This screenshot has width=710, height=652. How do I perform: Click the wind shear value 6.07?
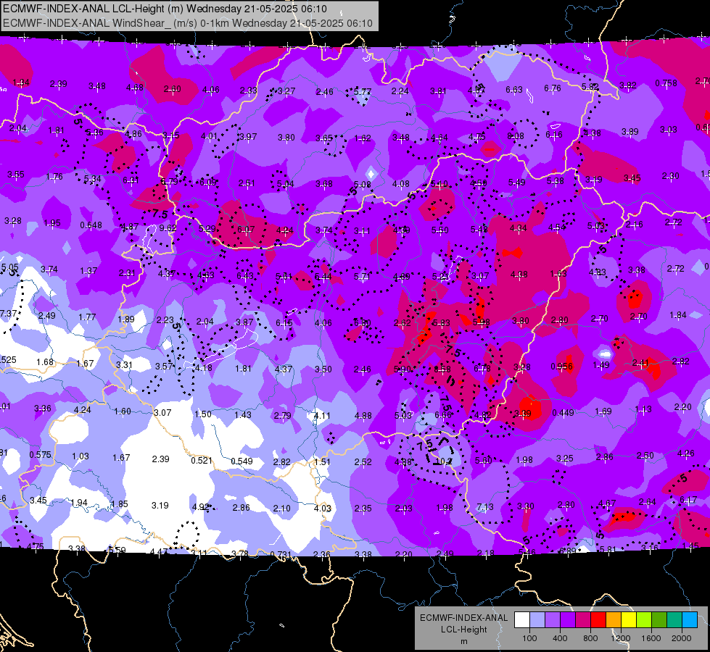(246, 230)
